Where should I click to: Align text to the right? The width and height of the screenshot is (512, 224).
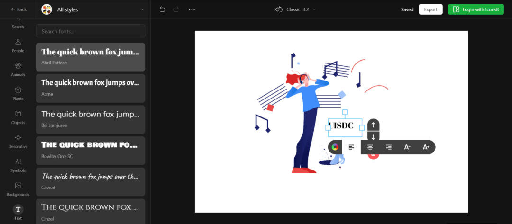tap(389, 147)
